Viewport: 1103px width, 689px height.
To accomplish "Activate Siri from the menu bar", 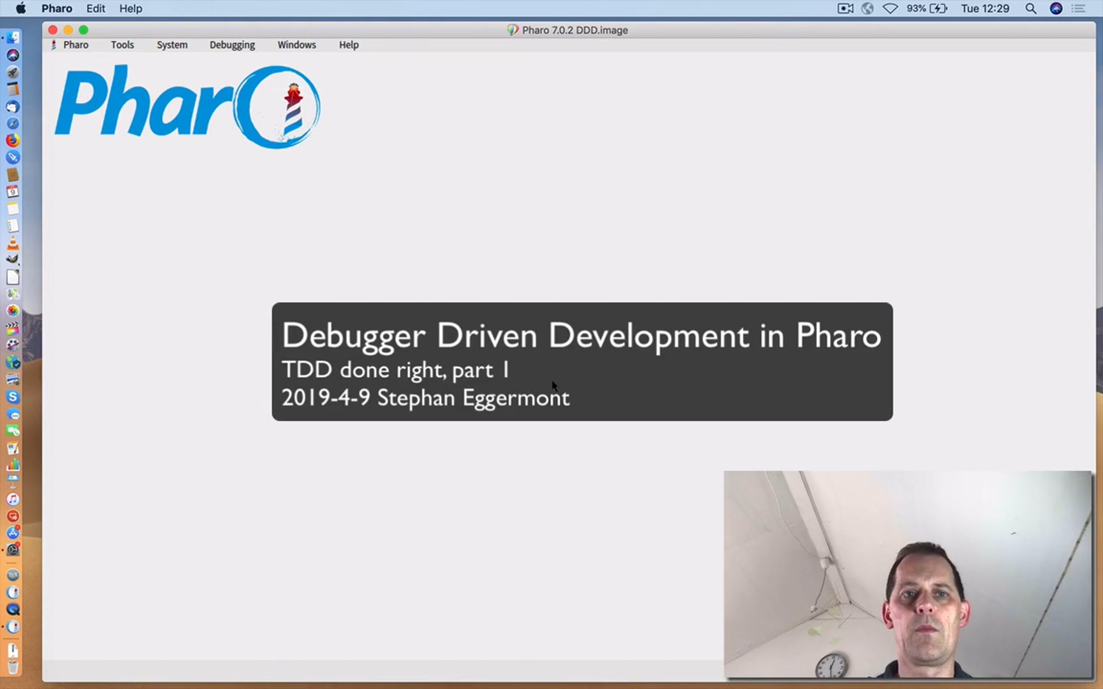I will 1056,9.
